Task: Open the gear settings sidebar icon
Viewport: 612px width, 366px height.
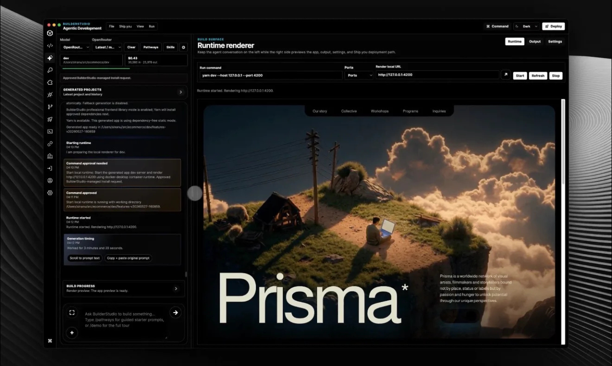Action: point(50,193)
